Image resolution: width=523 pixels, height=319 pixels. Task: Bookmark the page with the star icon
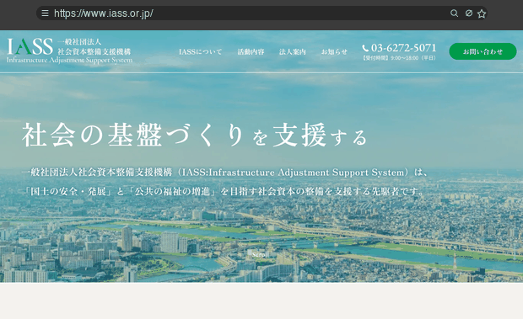pyautogui.click(x=482, y=13)
